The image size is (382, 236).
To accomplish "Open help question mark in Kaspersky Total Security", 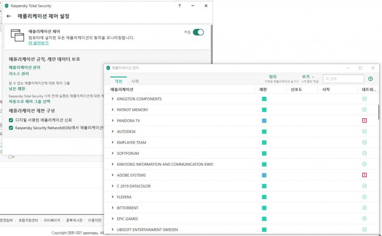I will 180,6.
